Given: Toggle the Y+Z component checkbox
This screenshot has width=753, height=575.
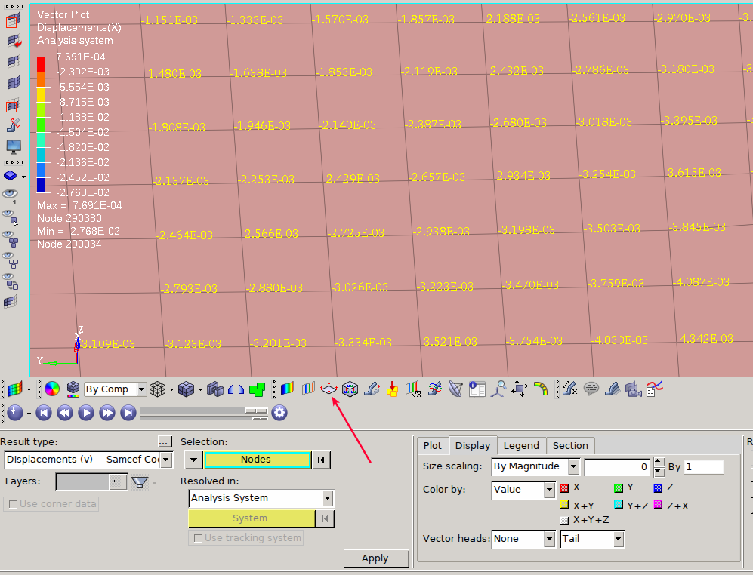Looking at the screenshot, I should coord(617,505).
